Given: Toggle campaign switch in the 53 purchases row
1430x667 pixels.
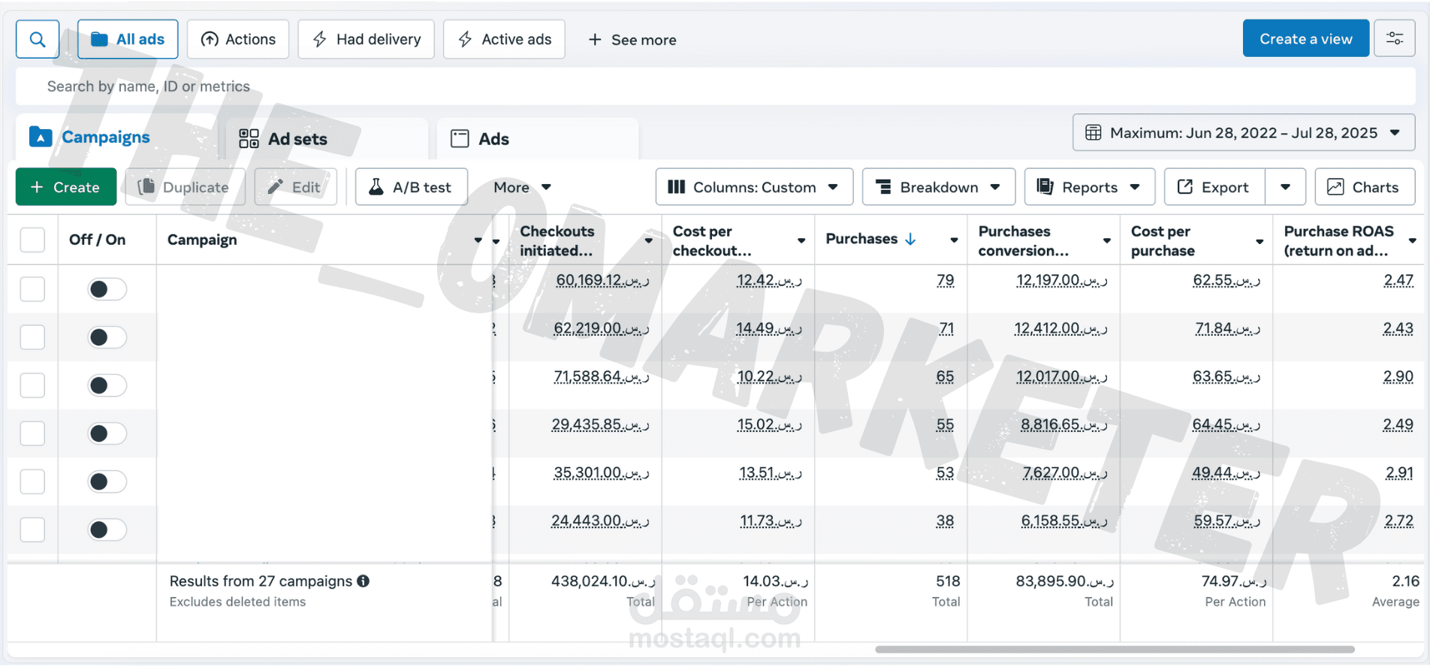Looking at the screenshot, I should coord(107,481).
